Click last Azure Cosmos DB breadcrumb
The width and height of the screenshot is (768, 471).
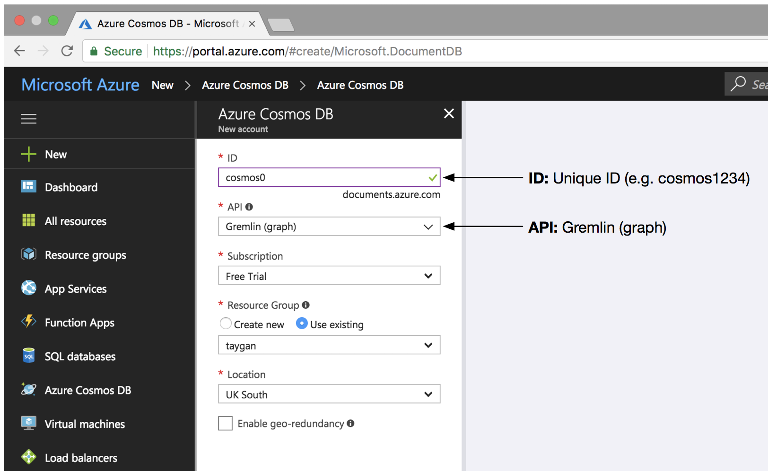pos(360,85)
